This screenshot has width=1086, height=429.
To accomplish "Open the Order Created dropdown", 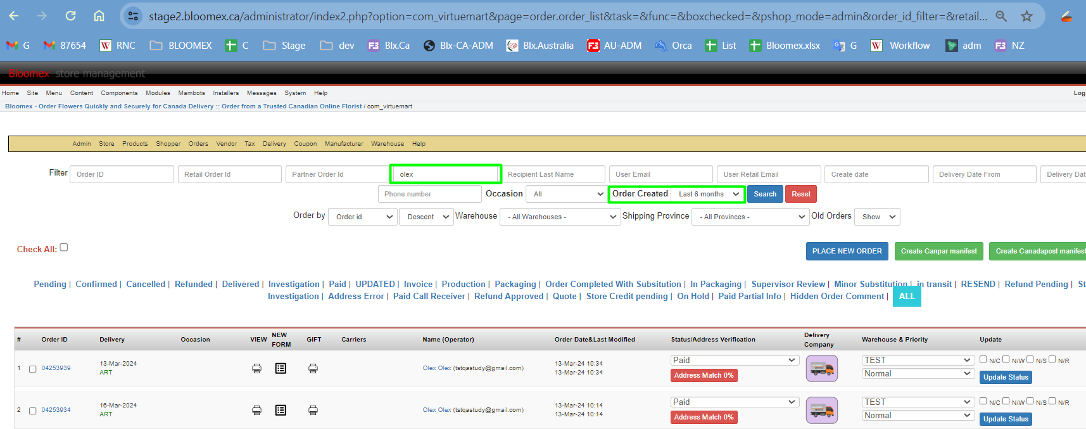I will (707, 194).
